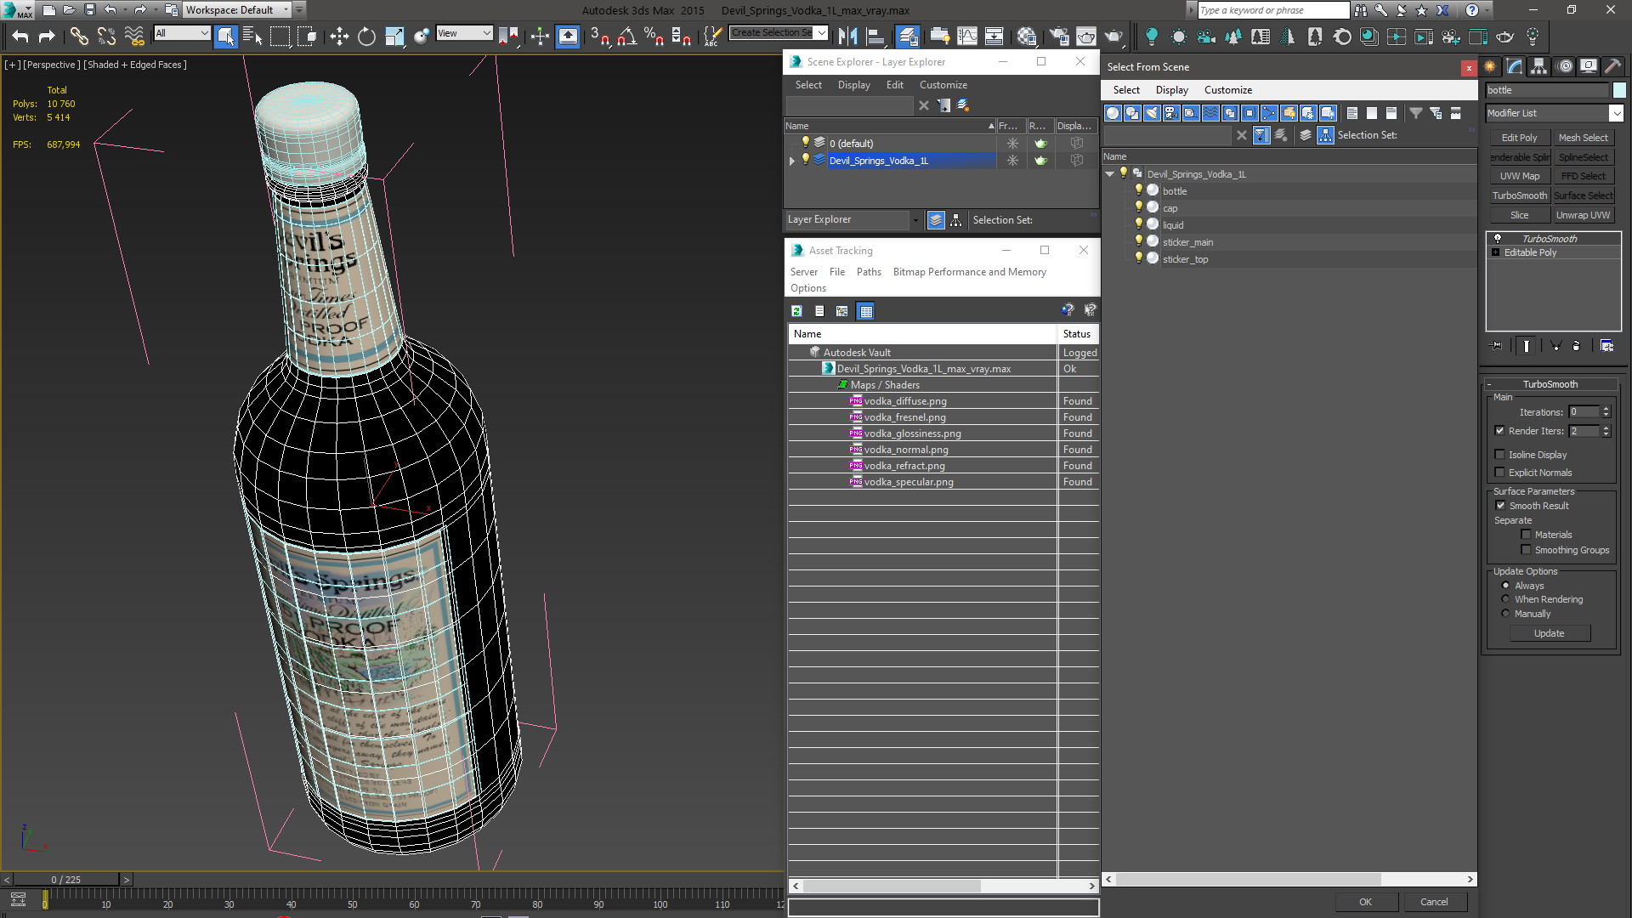
Task: Toggle Window/Crossing selection mode
Action: (308, 36)
